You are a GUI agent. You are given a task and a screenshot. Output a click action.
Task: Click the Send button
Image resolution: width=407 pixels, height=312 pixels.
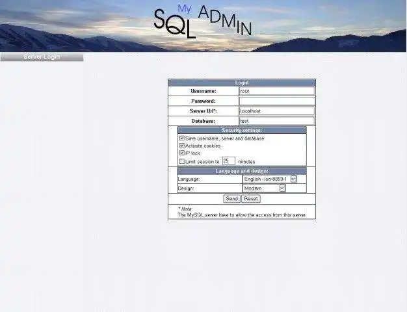(x=232, y=199)
